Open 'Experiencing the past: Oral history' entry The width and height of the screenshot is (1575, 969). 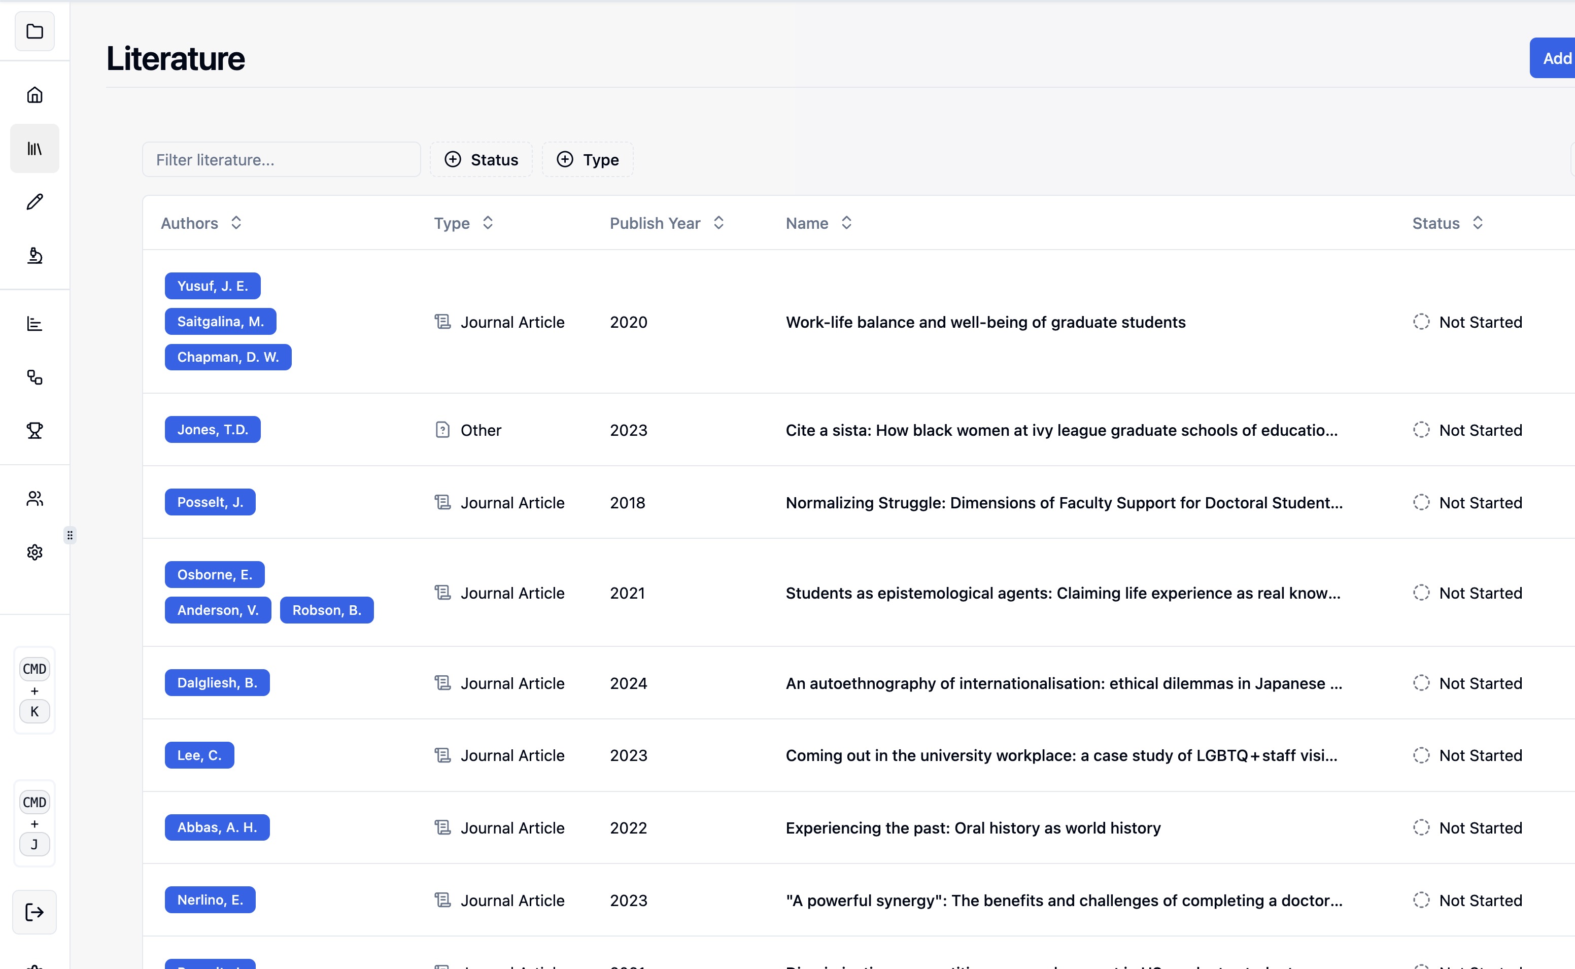click(973, 828)
